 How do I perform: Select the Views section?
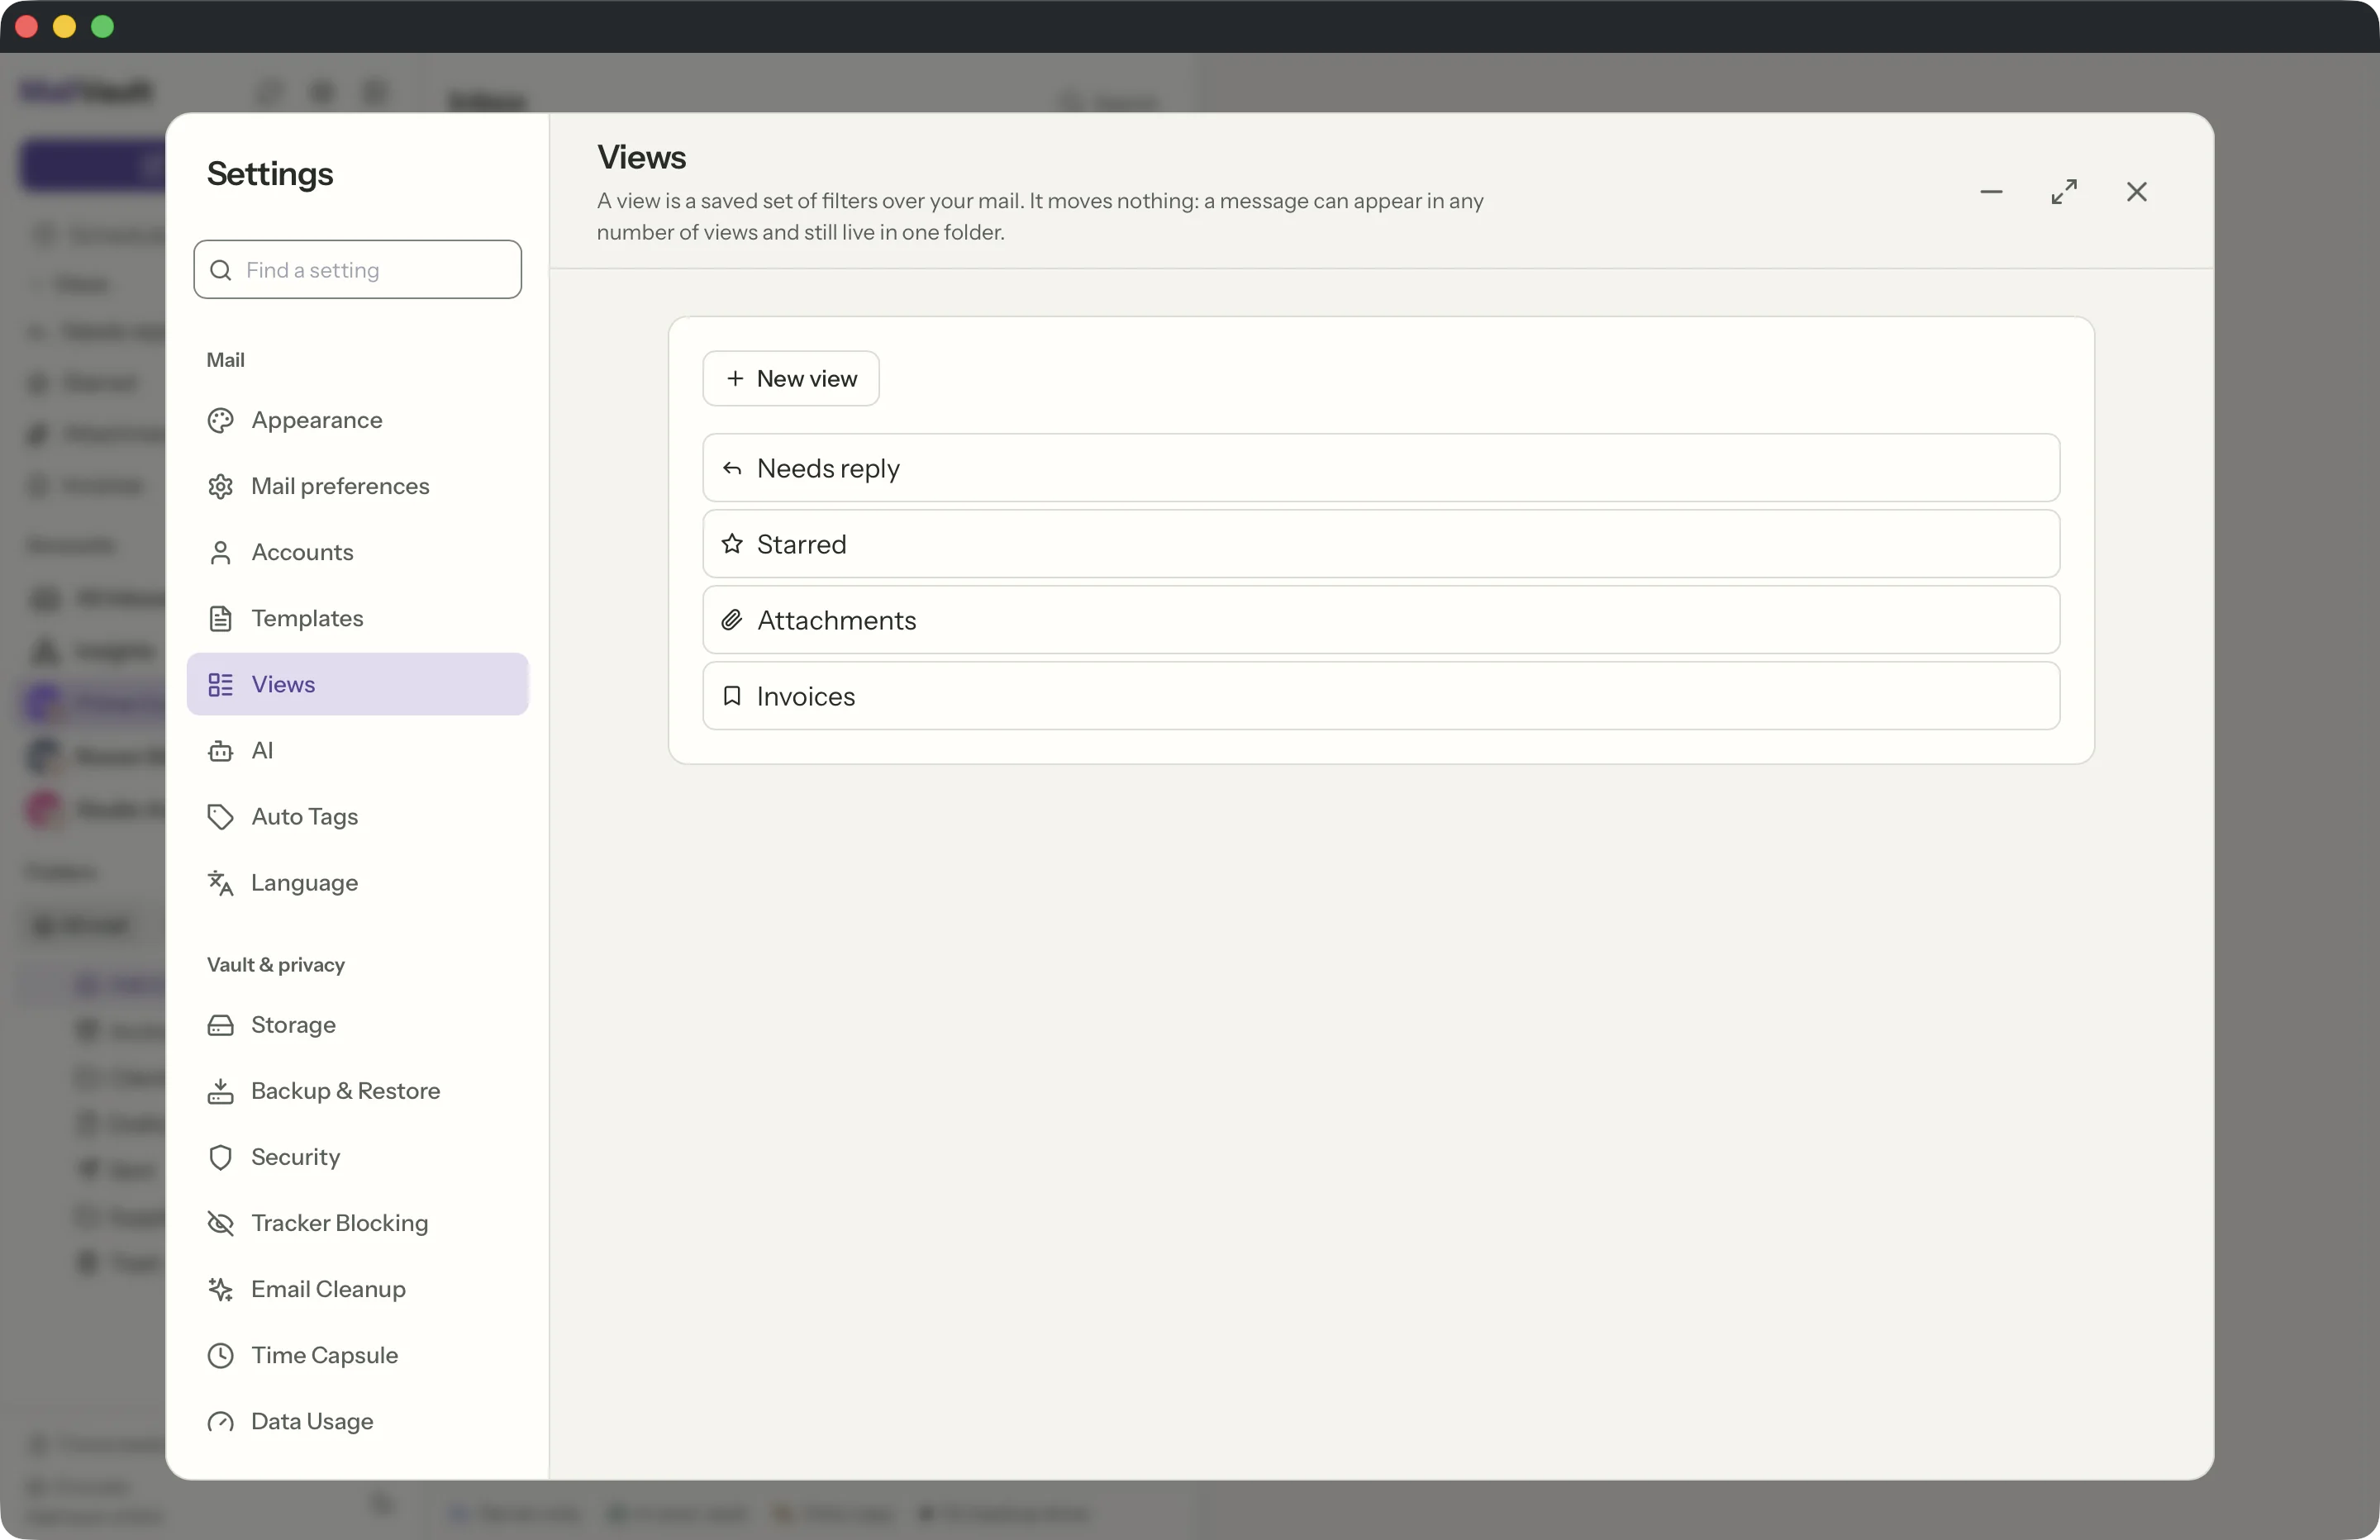click(357, 684)
